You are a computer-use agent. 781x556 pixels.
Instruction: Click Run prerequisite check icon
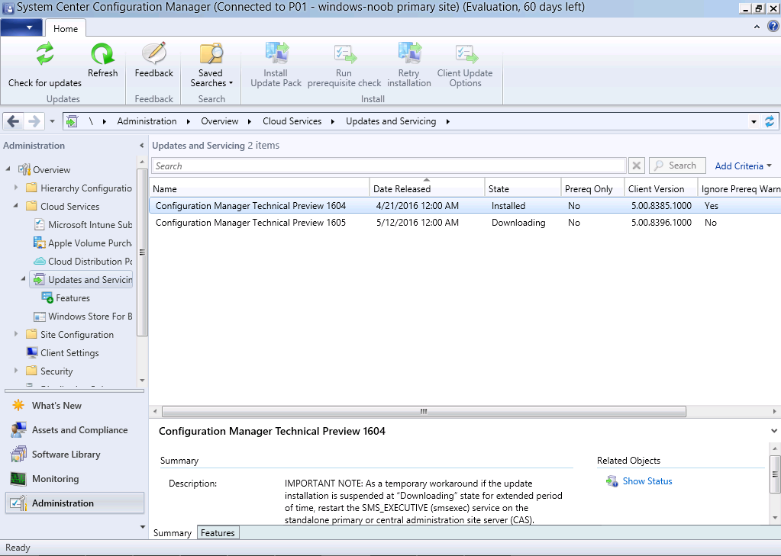coord(344,53)
